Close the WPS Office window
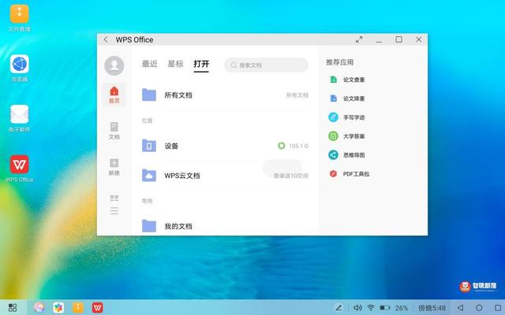Viewport: 505px width, 315px height. [x=419, y=39]
